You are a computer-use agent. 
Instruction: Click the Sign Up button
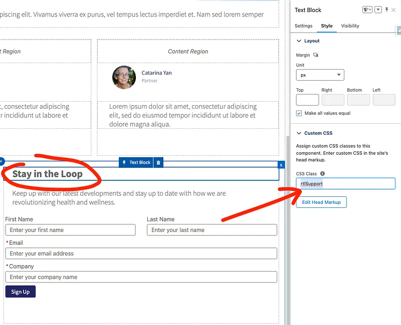click(x=21, y=291)
